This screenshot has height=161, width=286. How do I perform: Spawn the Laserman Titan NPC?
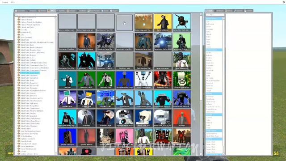(105, 80)
